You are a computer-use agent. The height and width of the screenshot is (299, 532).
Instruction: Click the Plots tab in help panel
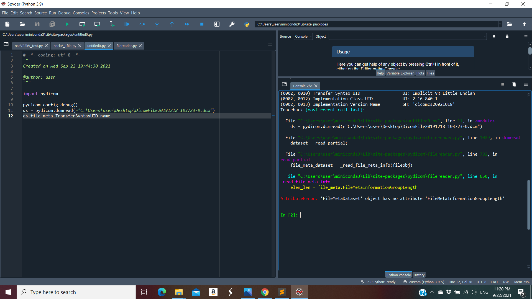(420, 73)
